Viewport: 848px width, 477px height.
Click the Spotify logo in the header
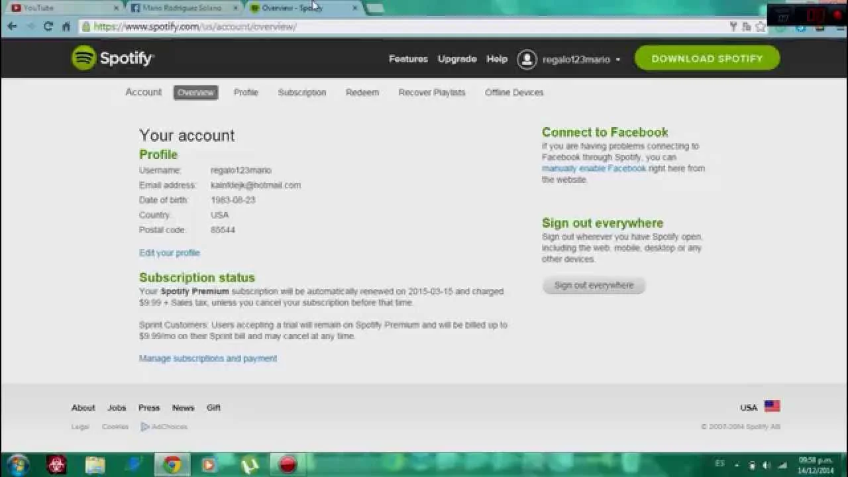point(113,58)
